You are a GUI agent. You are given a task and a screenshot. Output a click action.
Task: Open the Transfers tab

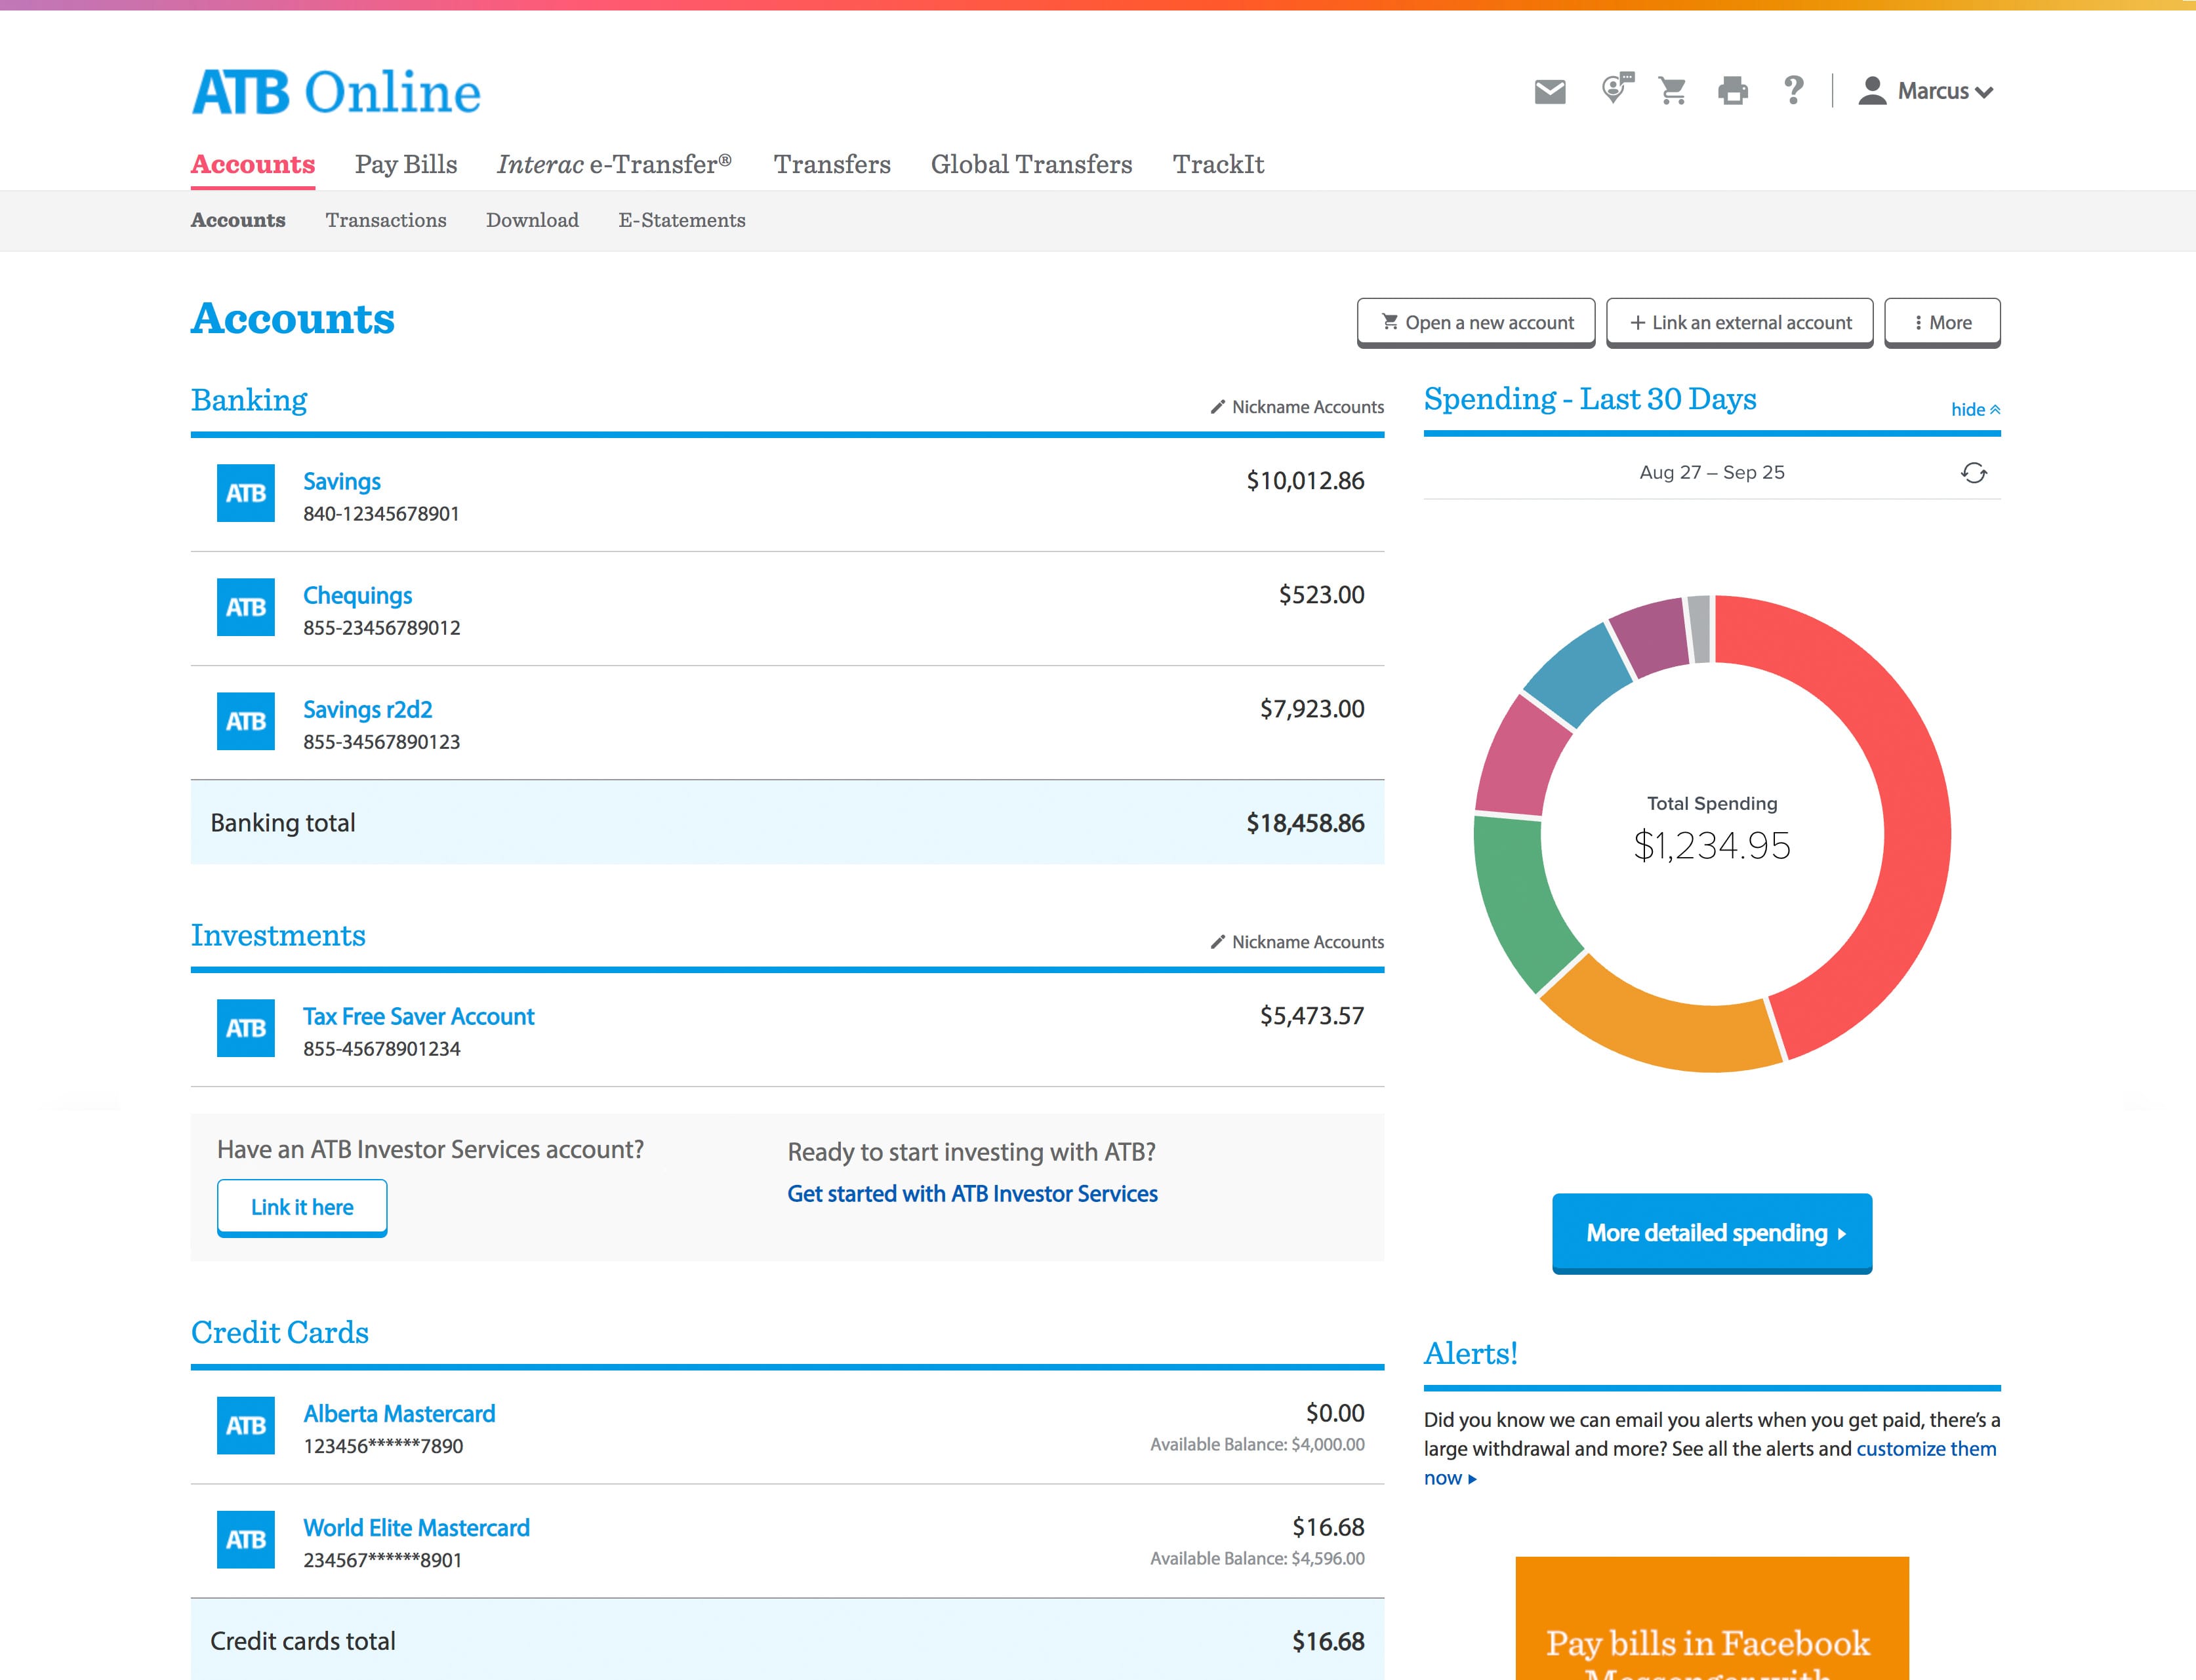832,164
